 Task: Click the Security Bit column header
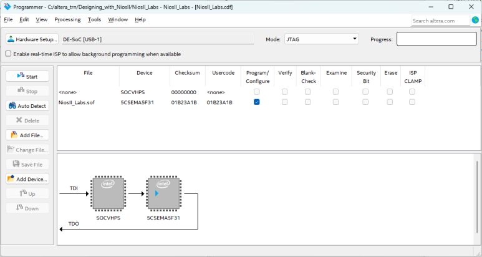click(366, 77)
